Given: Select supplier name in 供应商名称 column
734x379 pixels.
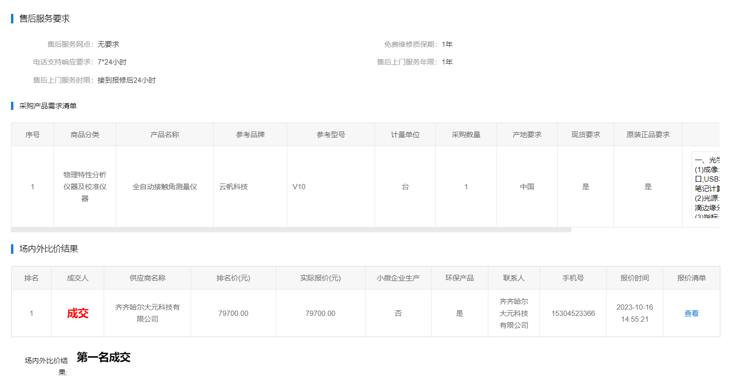Looking at the screenshot, I should click(x=147, y=313).
